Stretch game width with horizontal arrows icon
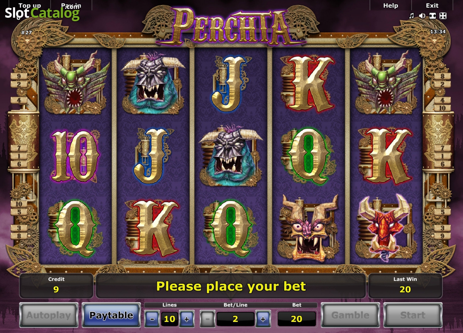This screenshot has width=463, height=333. point(433,16)
